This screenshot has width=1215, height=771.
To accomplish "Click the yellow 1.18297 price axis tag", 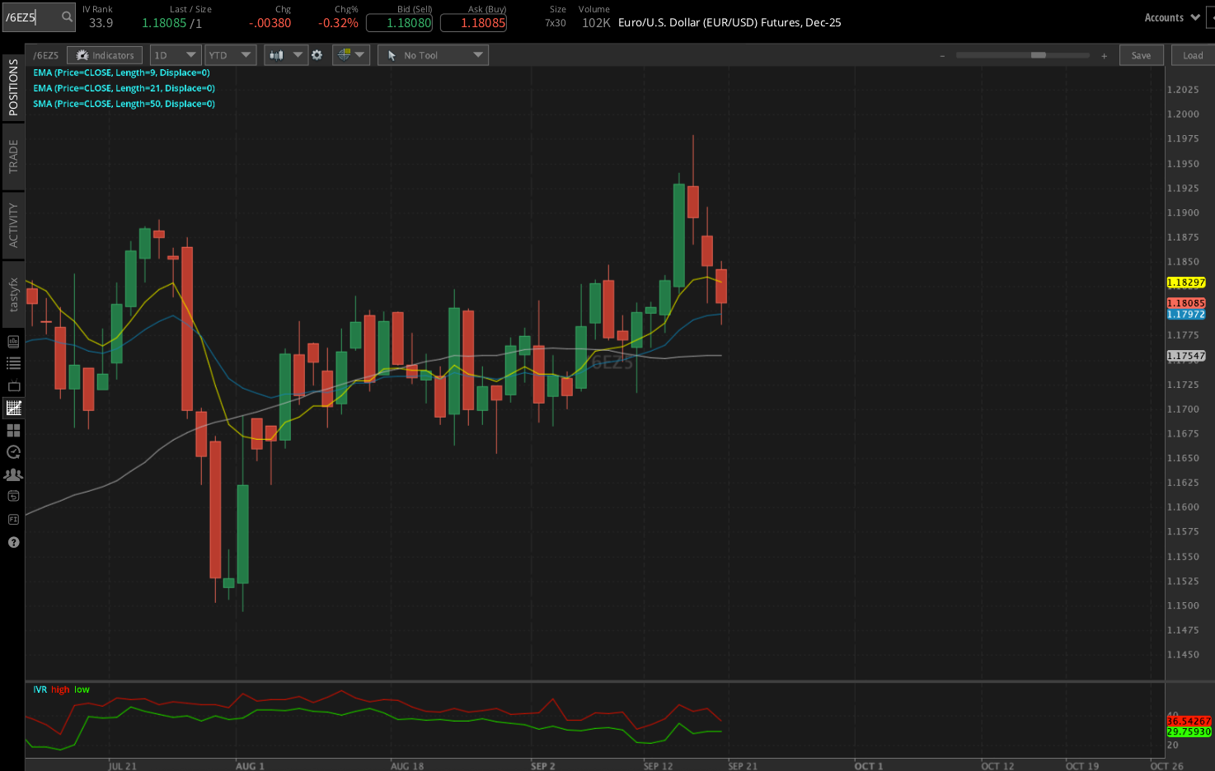I will point(1186,283).
